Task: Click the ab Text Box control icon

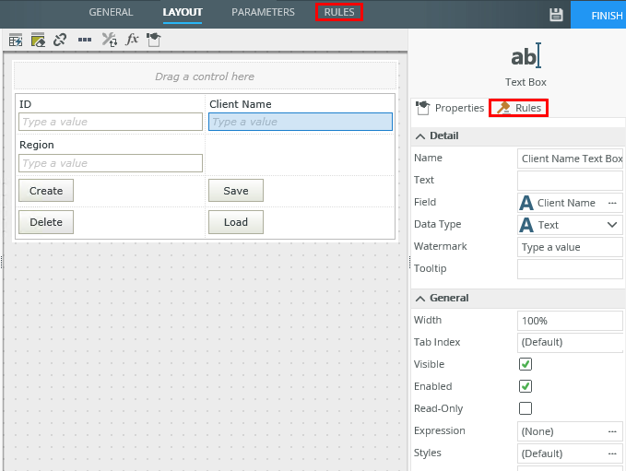Action: click(x=526, y=56)
